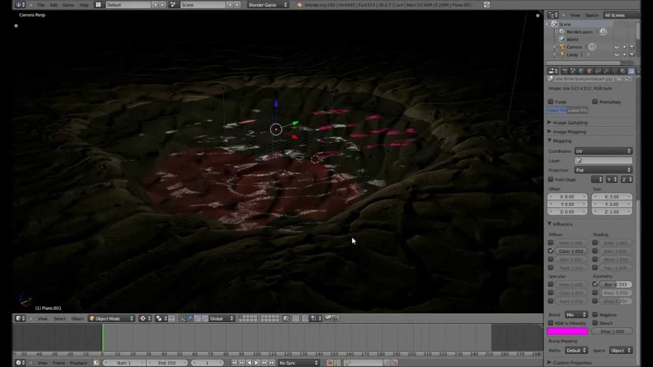Toggle the Fields checkbox
This screenshot has height=367, width=653.
coord(550,102)
